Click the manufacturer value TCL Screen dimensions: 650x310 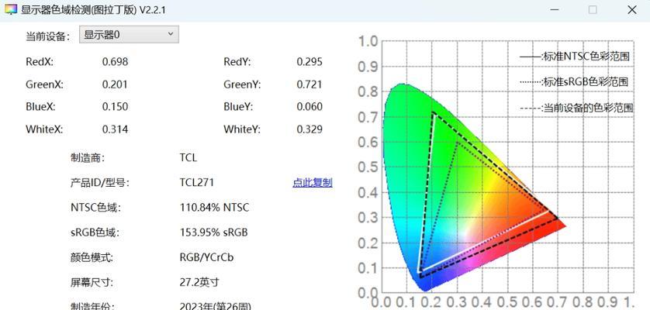pyautogui.click(x=188, y=158)
